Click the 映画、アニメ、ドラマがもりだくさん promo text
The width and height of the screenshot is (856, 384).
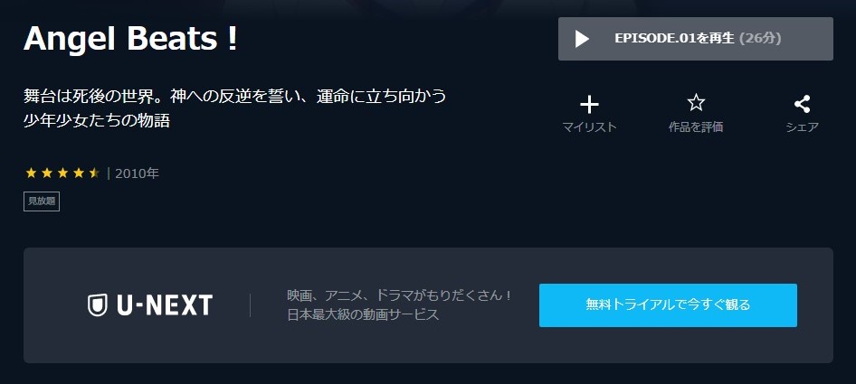(400, 296)
